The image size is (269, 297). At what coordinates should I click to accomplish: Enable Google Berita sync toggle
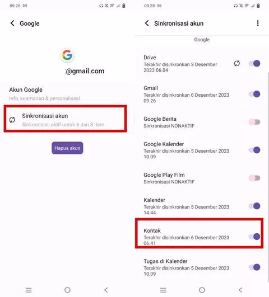point(254,122)
